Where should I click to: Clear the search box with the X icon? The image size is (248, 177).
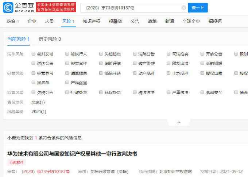(x=183, y=8)
